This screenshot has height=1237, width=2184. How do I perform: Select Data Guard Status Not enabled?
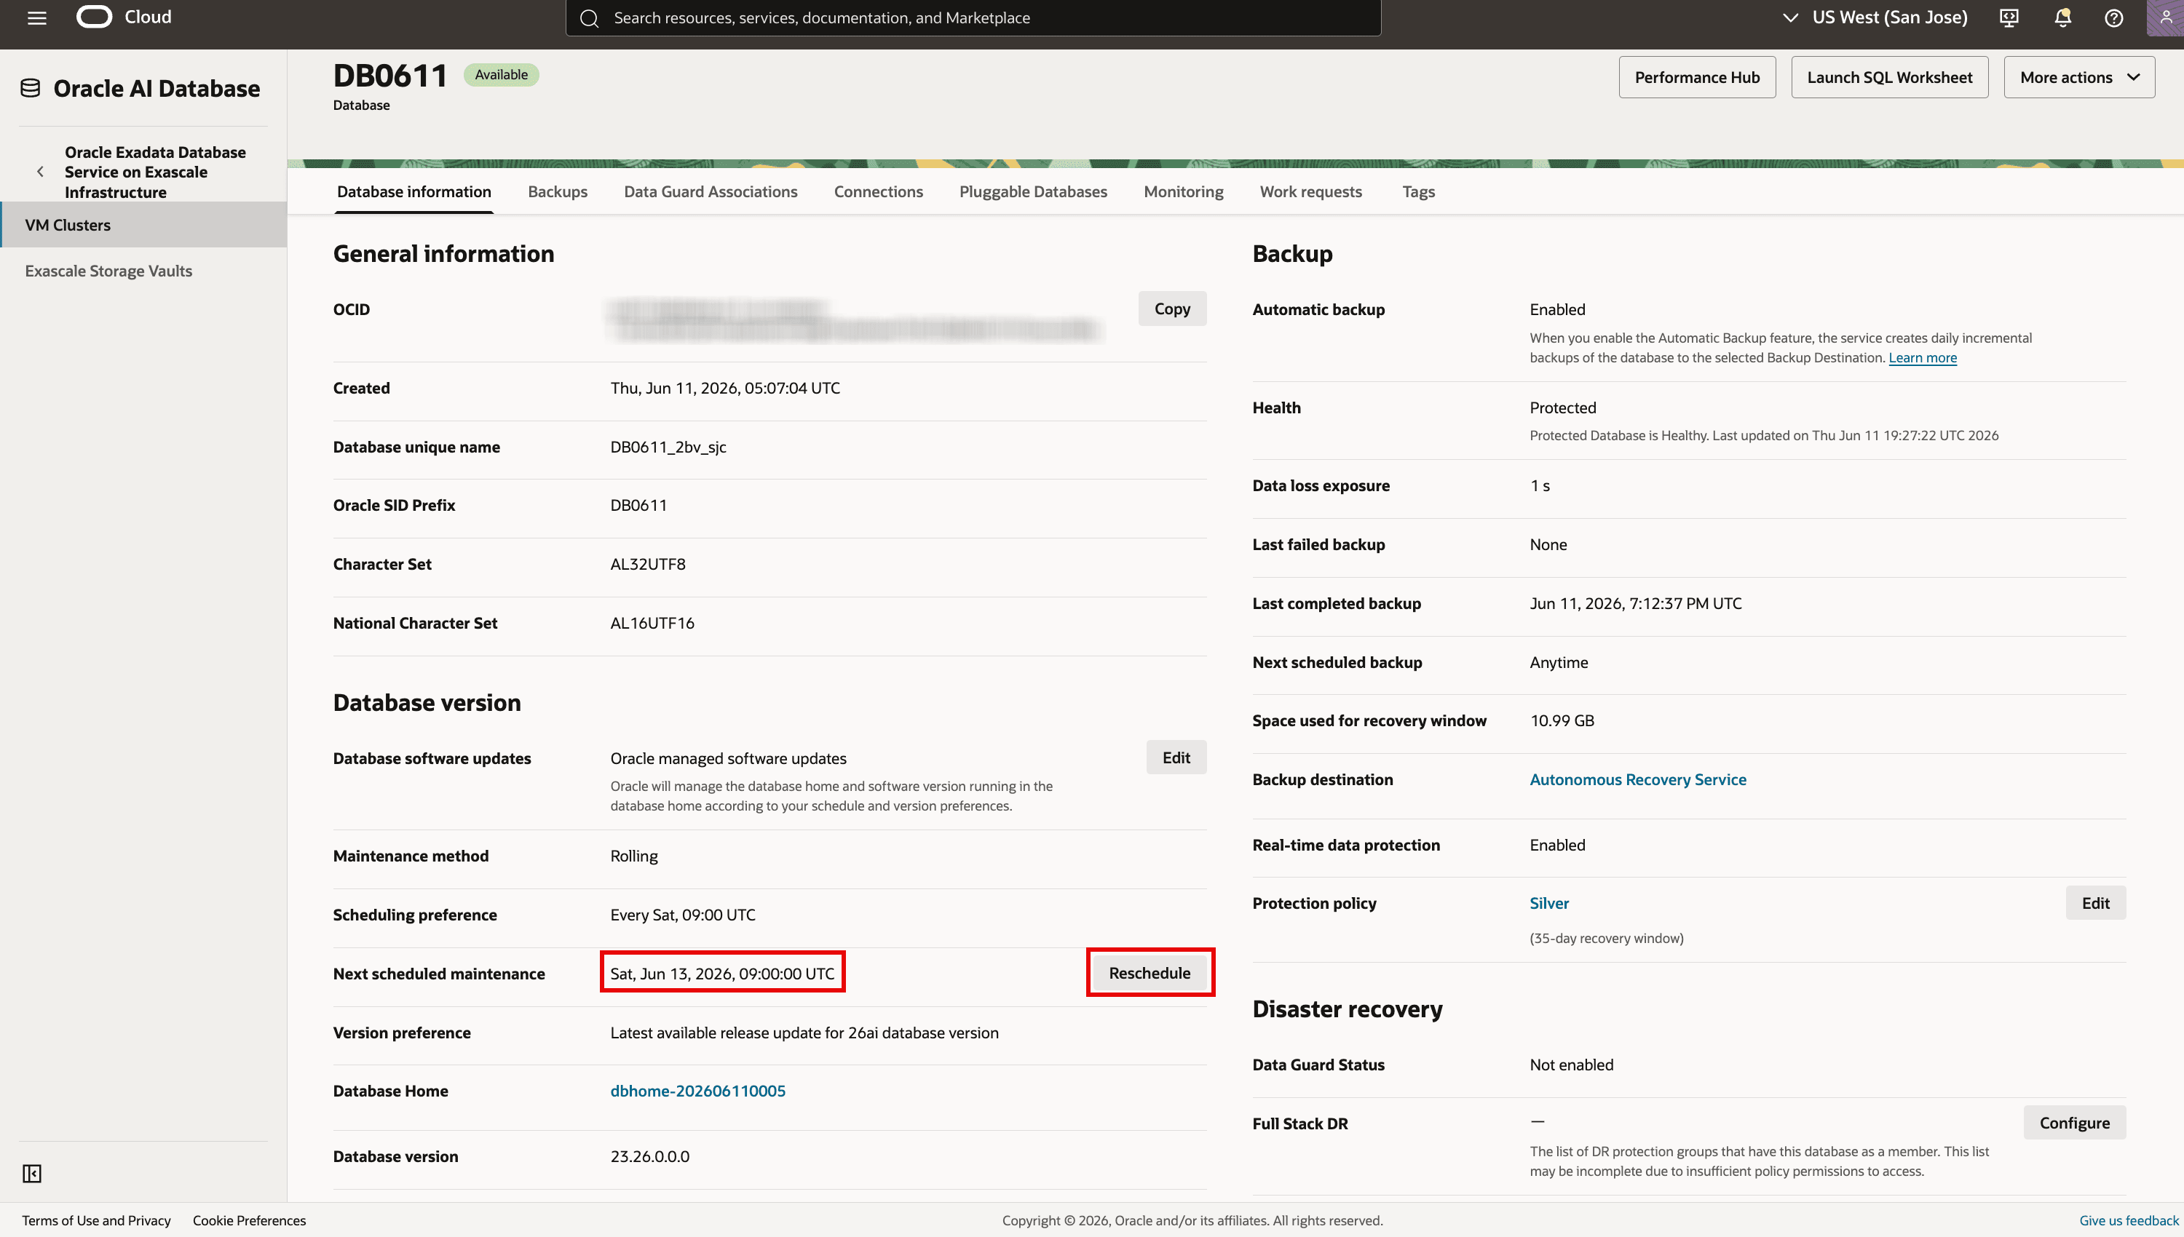click(x=1571, y=1065)
